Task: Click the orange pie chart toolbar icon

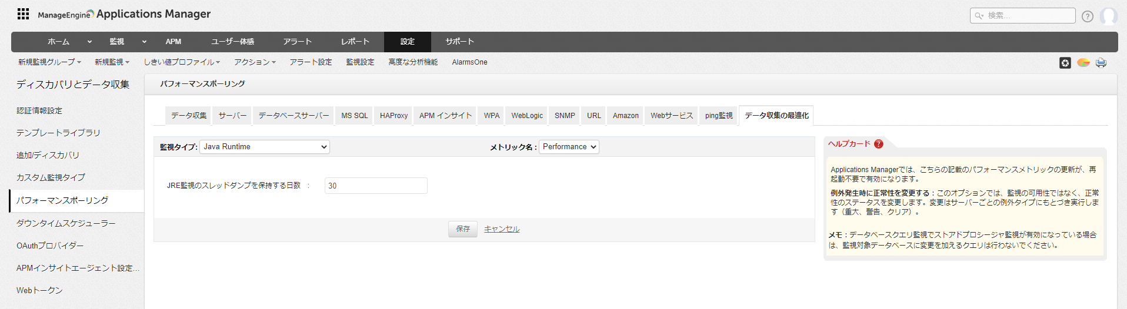Action: (x=1083, y=62)
